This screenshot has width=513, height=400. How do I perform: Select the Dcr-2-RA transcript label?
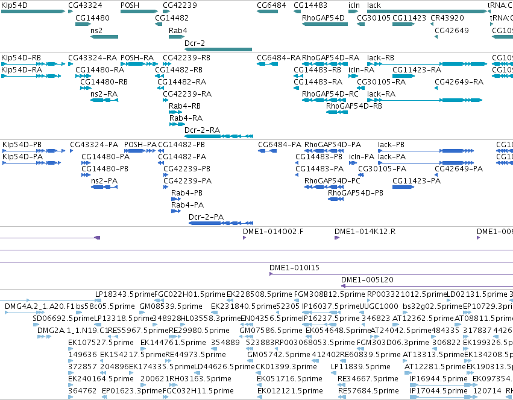[x=202, y=130]
